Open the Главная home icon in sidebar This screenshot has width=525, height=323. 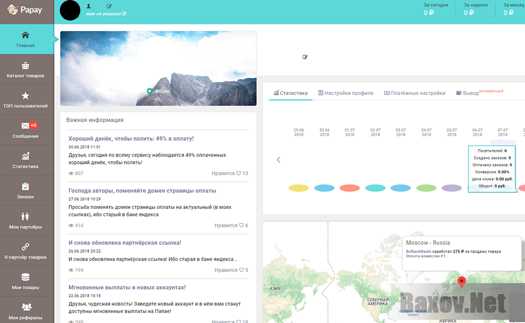(25, 35)
